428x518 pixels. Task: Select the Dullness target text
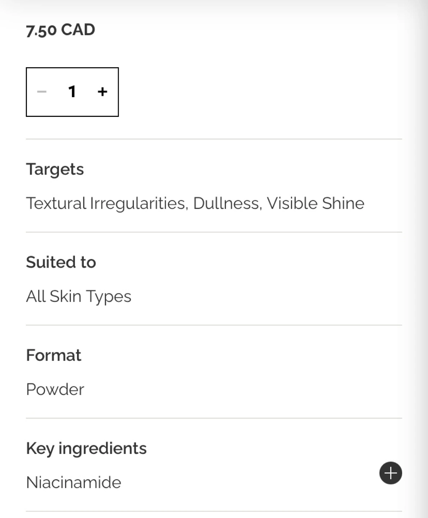point(227,203)
